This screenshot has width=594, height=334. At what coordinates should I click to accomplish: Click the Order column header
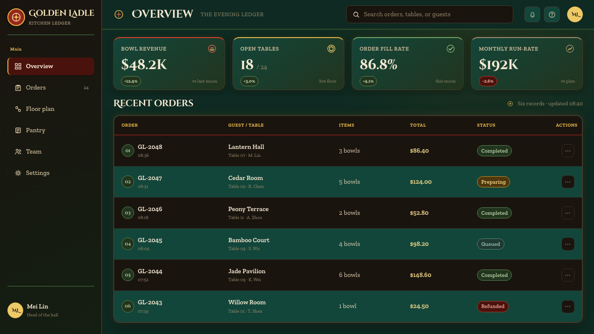click(129, 125)
